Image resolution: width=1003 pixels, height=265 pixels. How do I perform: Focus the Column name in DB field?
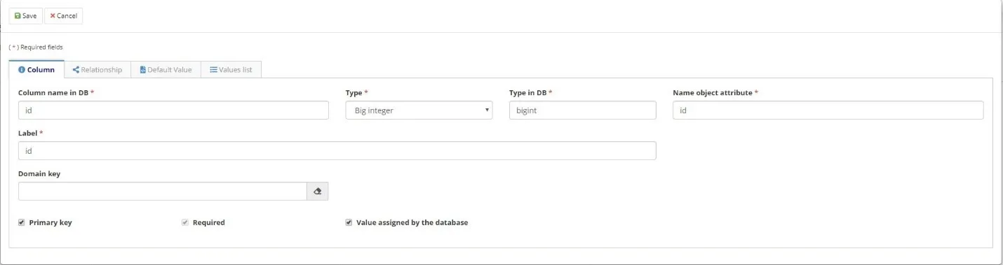(x=173, y=110)
